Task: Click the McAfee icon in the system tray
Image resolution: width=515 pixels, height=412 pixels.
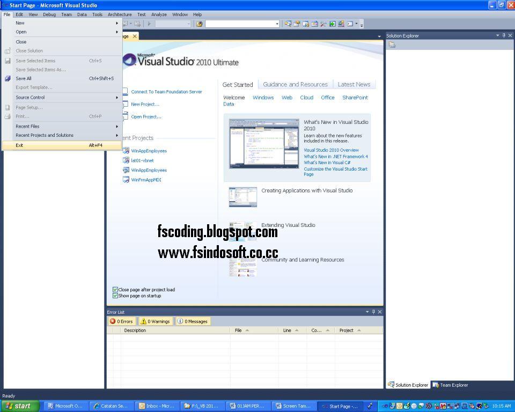Action: coord(443,406)
